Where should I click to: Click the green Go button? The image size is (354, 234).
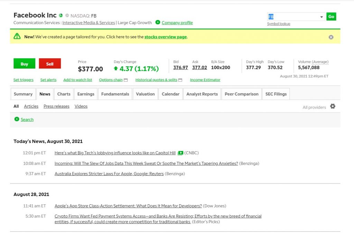(331, 17)
